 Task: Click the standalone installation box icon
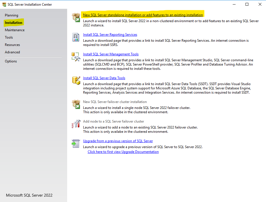[76, 17]
